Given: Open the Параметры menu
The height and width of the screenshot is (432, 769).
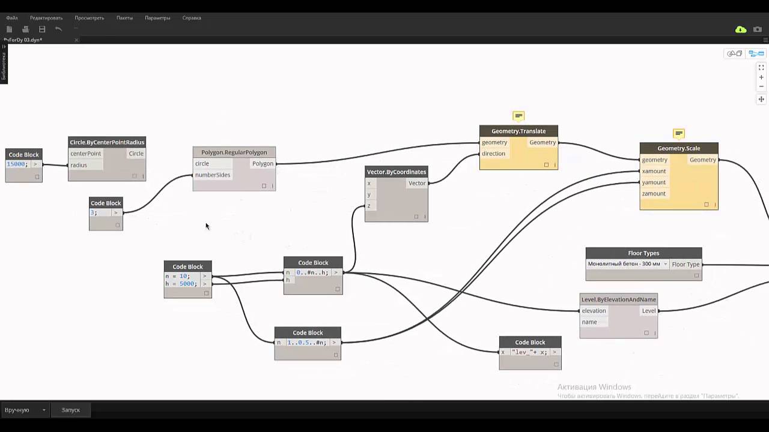Looking at the screenshot, I should [157, 18].
